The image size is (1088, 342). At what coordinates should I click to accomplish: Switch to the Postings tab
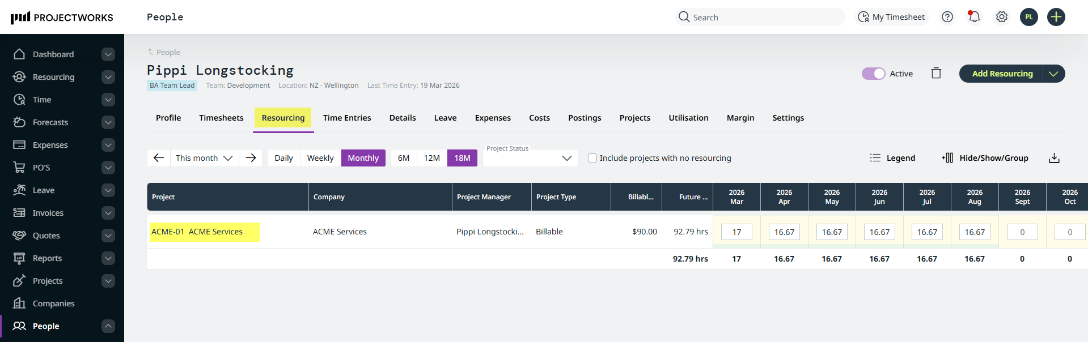coord(585,118)
